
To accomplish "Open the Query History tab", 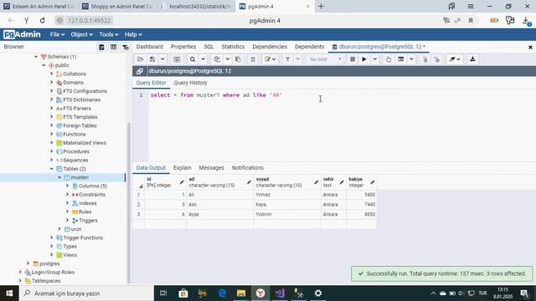I will point(190,83).
